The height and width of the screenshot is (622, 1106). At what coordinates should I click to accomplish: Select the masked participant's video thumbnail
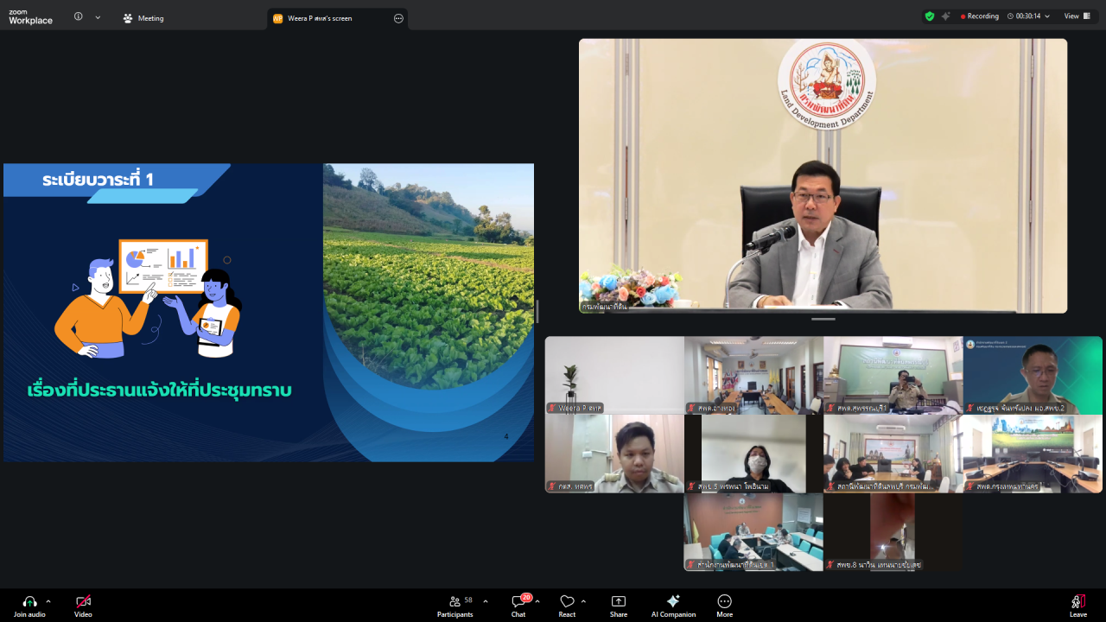click(753, 454)
